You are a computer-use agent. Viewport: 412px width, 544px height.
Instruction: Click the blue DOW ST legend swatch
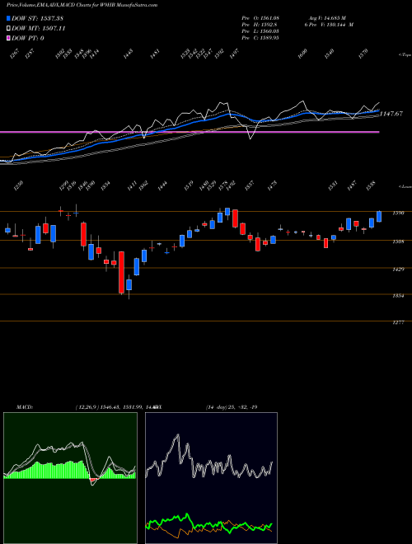[x=9, y=18]
